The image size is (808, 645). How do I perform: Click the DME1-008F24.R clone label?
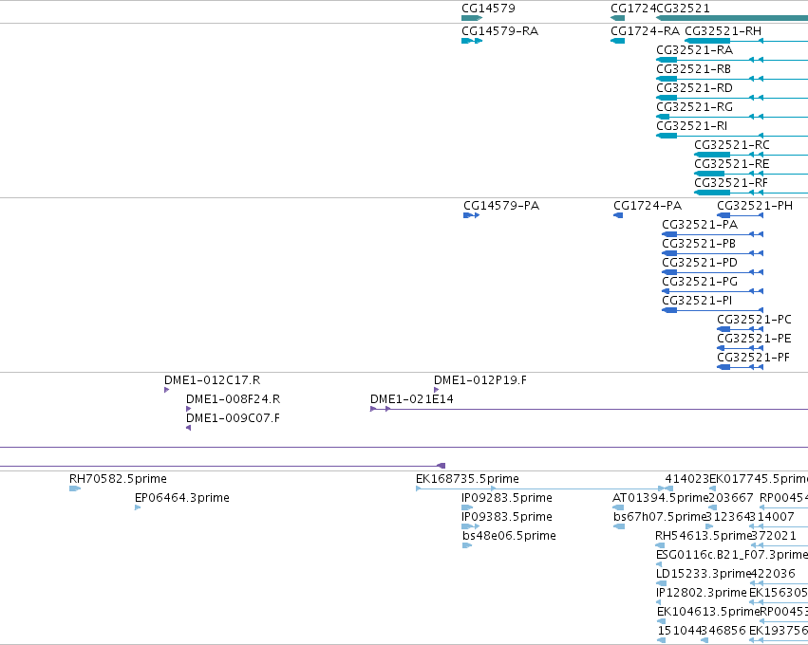[x=233, y=399]
